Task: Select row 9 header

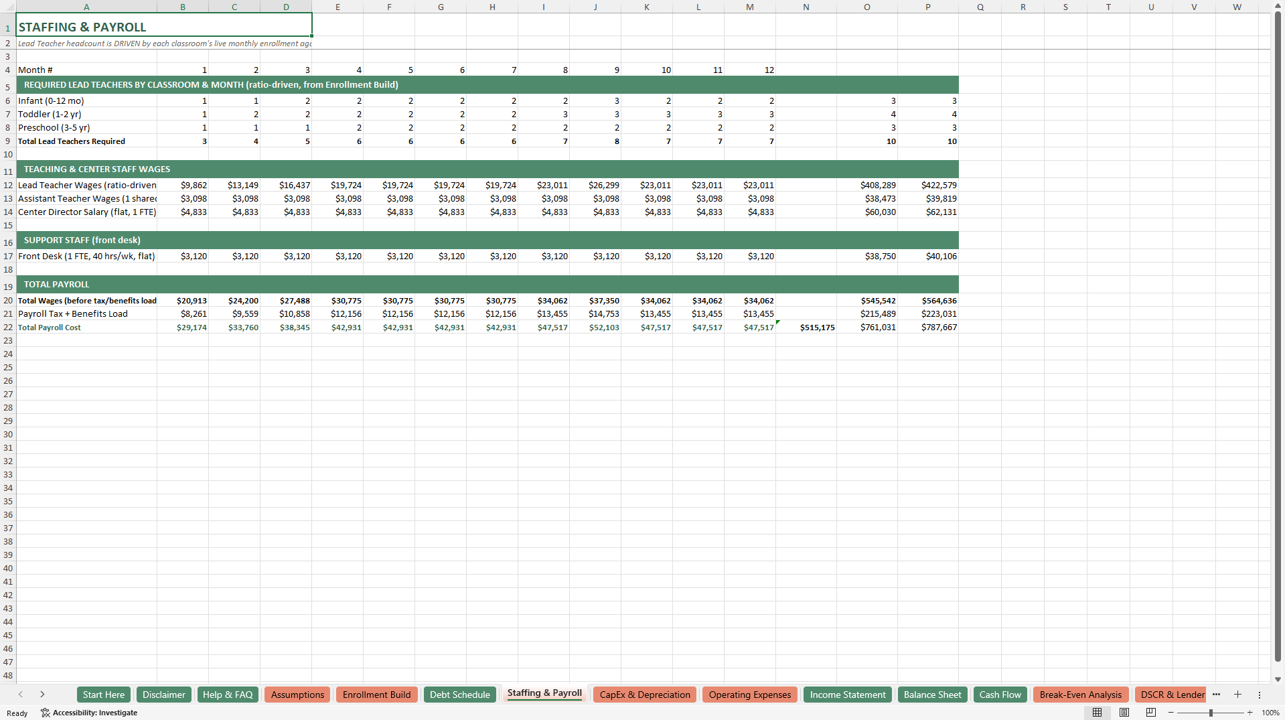Action: click(8, 141)
